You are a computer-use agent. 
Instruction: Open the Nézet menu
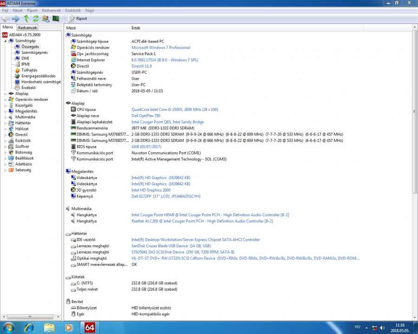(x=18, y=10)
